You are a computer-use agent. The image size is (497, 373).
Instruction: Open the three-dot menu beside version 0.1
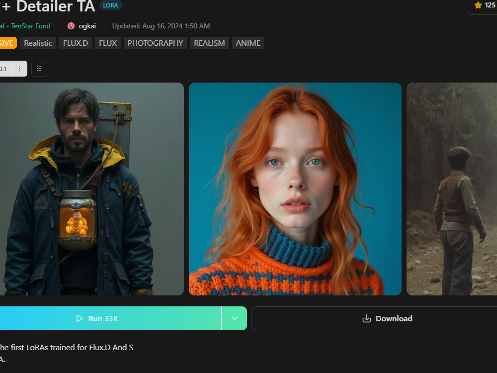click(x=18, y=69)
